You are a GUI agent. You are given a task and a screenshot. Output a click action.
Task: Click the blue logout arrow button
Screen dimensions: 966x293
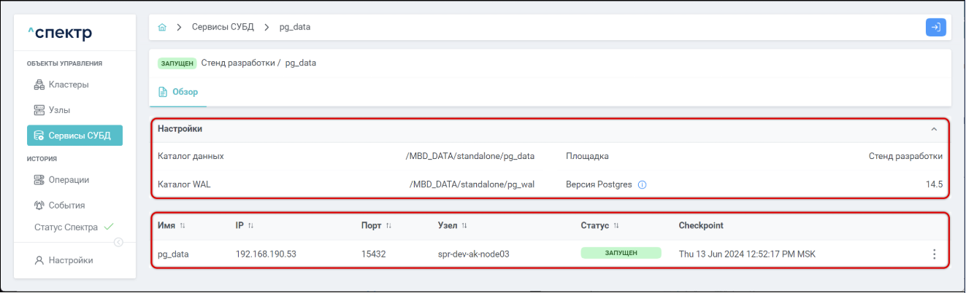pos(935,27)
